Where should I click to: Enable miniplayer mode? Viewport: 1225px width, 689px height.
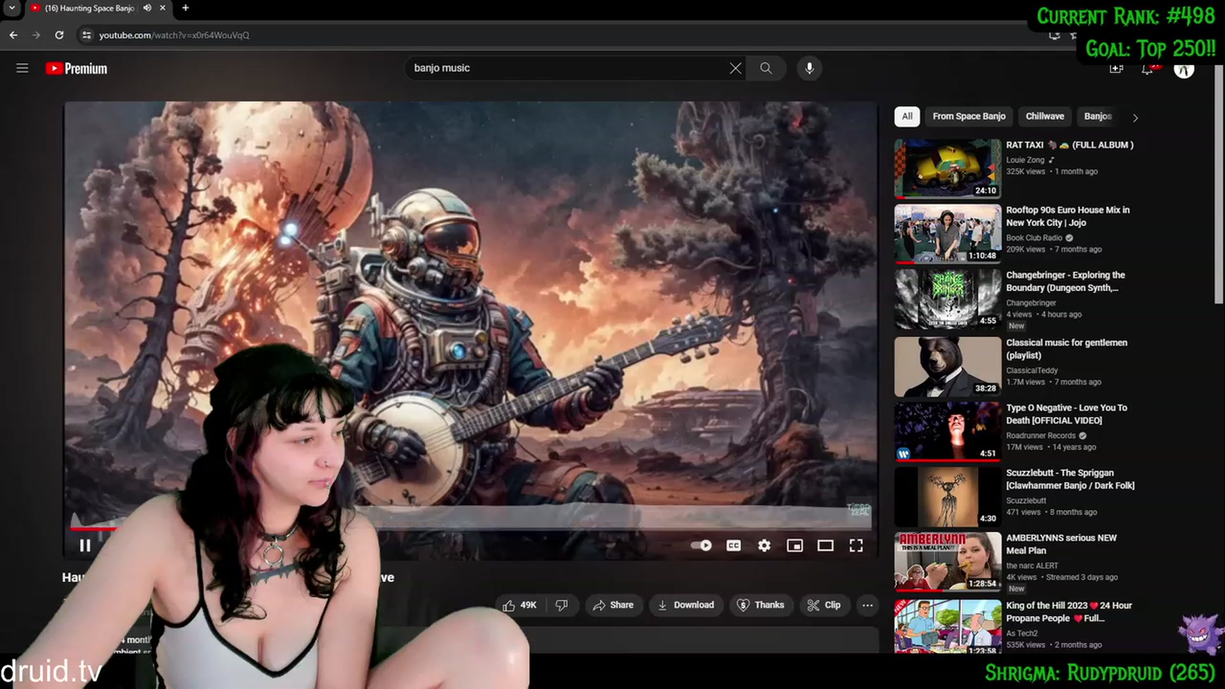pyautogui.click(x=795, y=545)
